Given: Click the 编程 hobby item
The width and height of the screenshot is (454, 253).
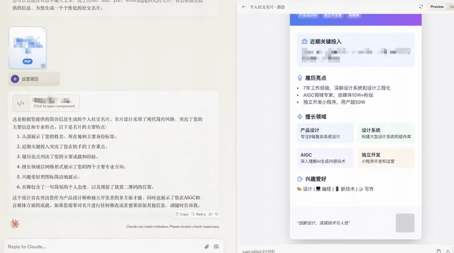Looking at the screenshot, I should (x=323, y=189).
